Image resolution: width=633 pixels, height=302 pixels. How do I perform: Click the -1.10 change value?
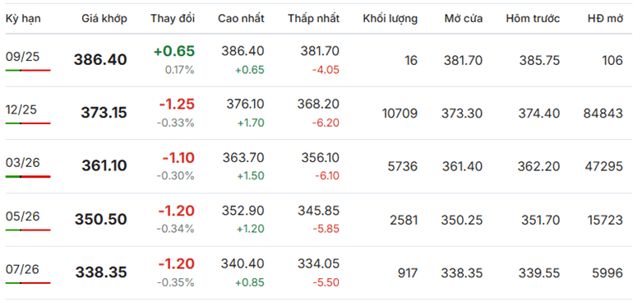pos(178,158)
